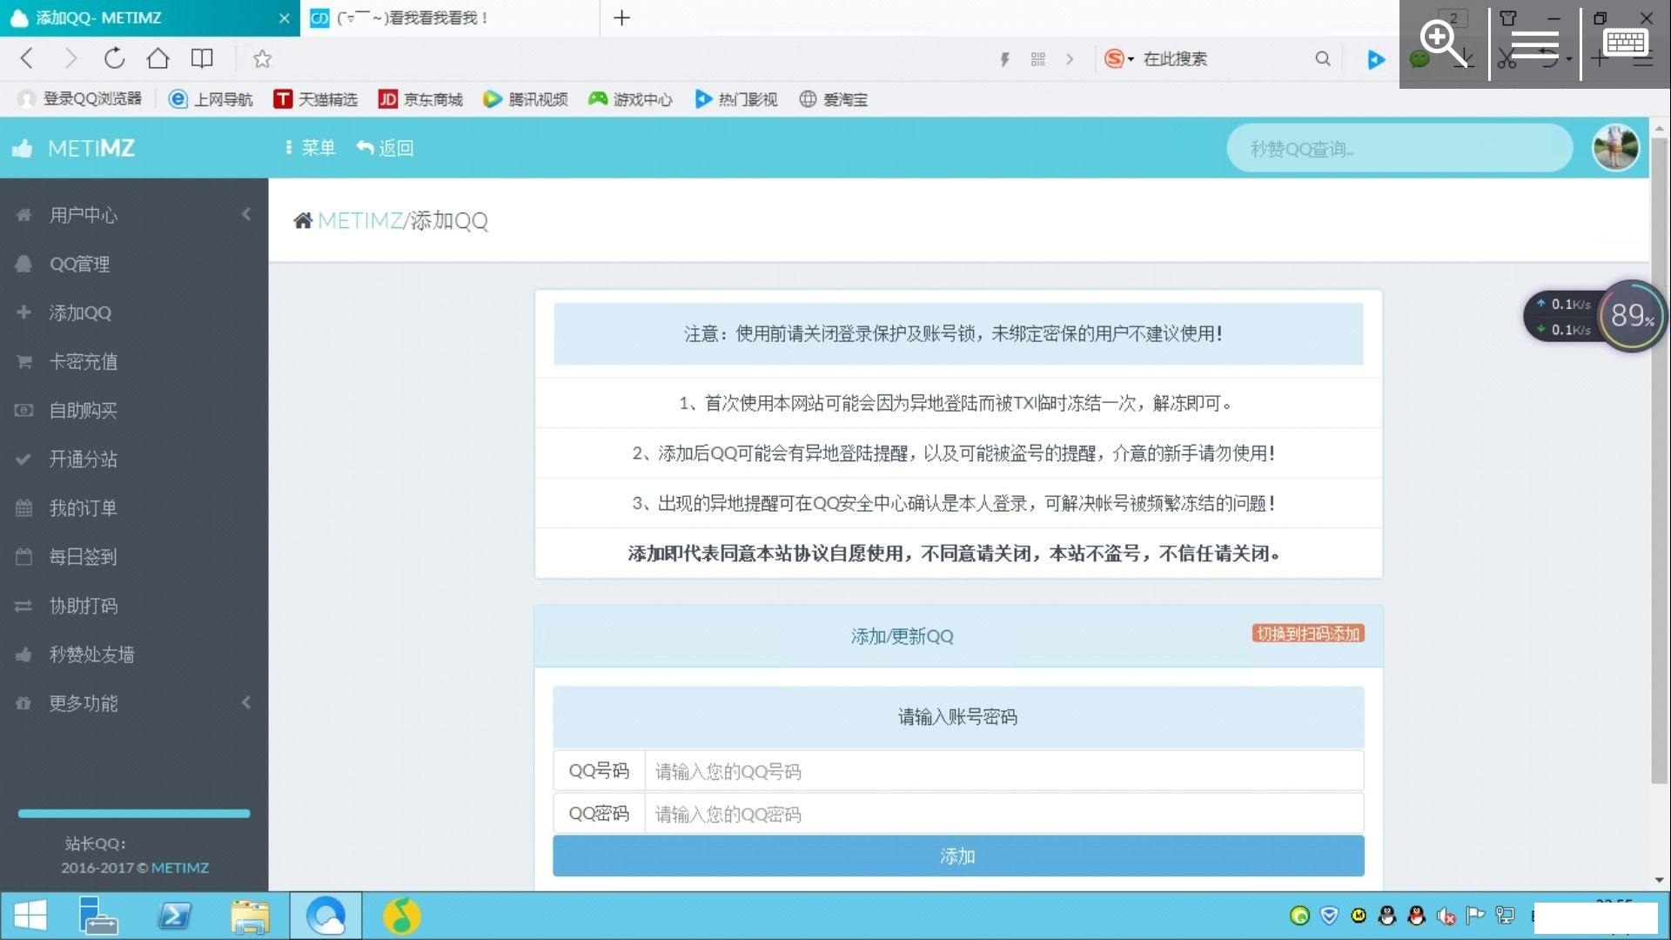Click the user avatar in header

tap(1615, 148)
